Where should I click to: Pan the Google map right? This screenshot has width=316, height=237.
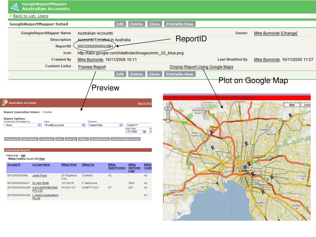click(170, 109)
